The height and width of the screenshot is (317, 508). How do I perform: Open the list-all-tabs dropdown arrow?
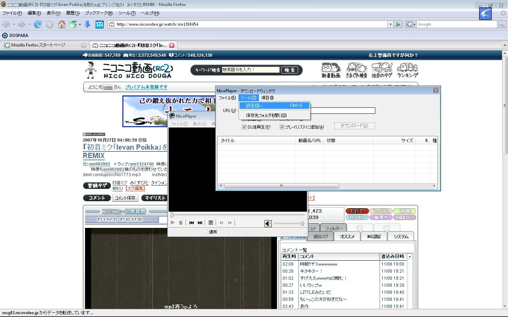tap(505, 45)
